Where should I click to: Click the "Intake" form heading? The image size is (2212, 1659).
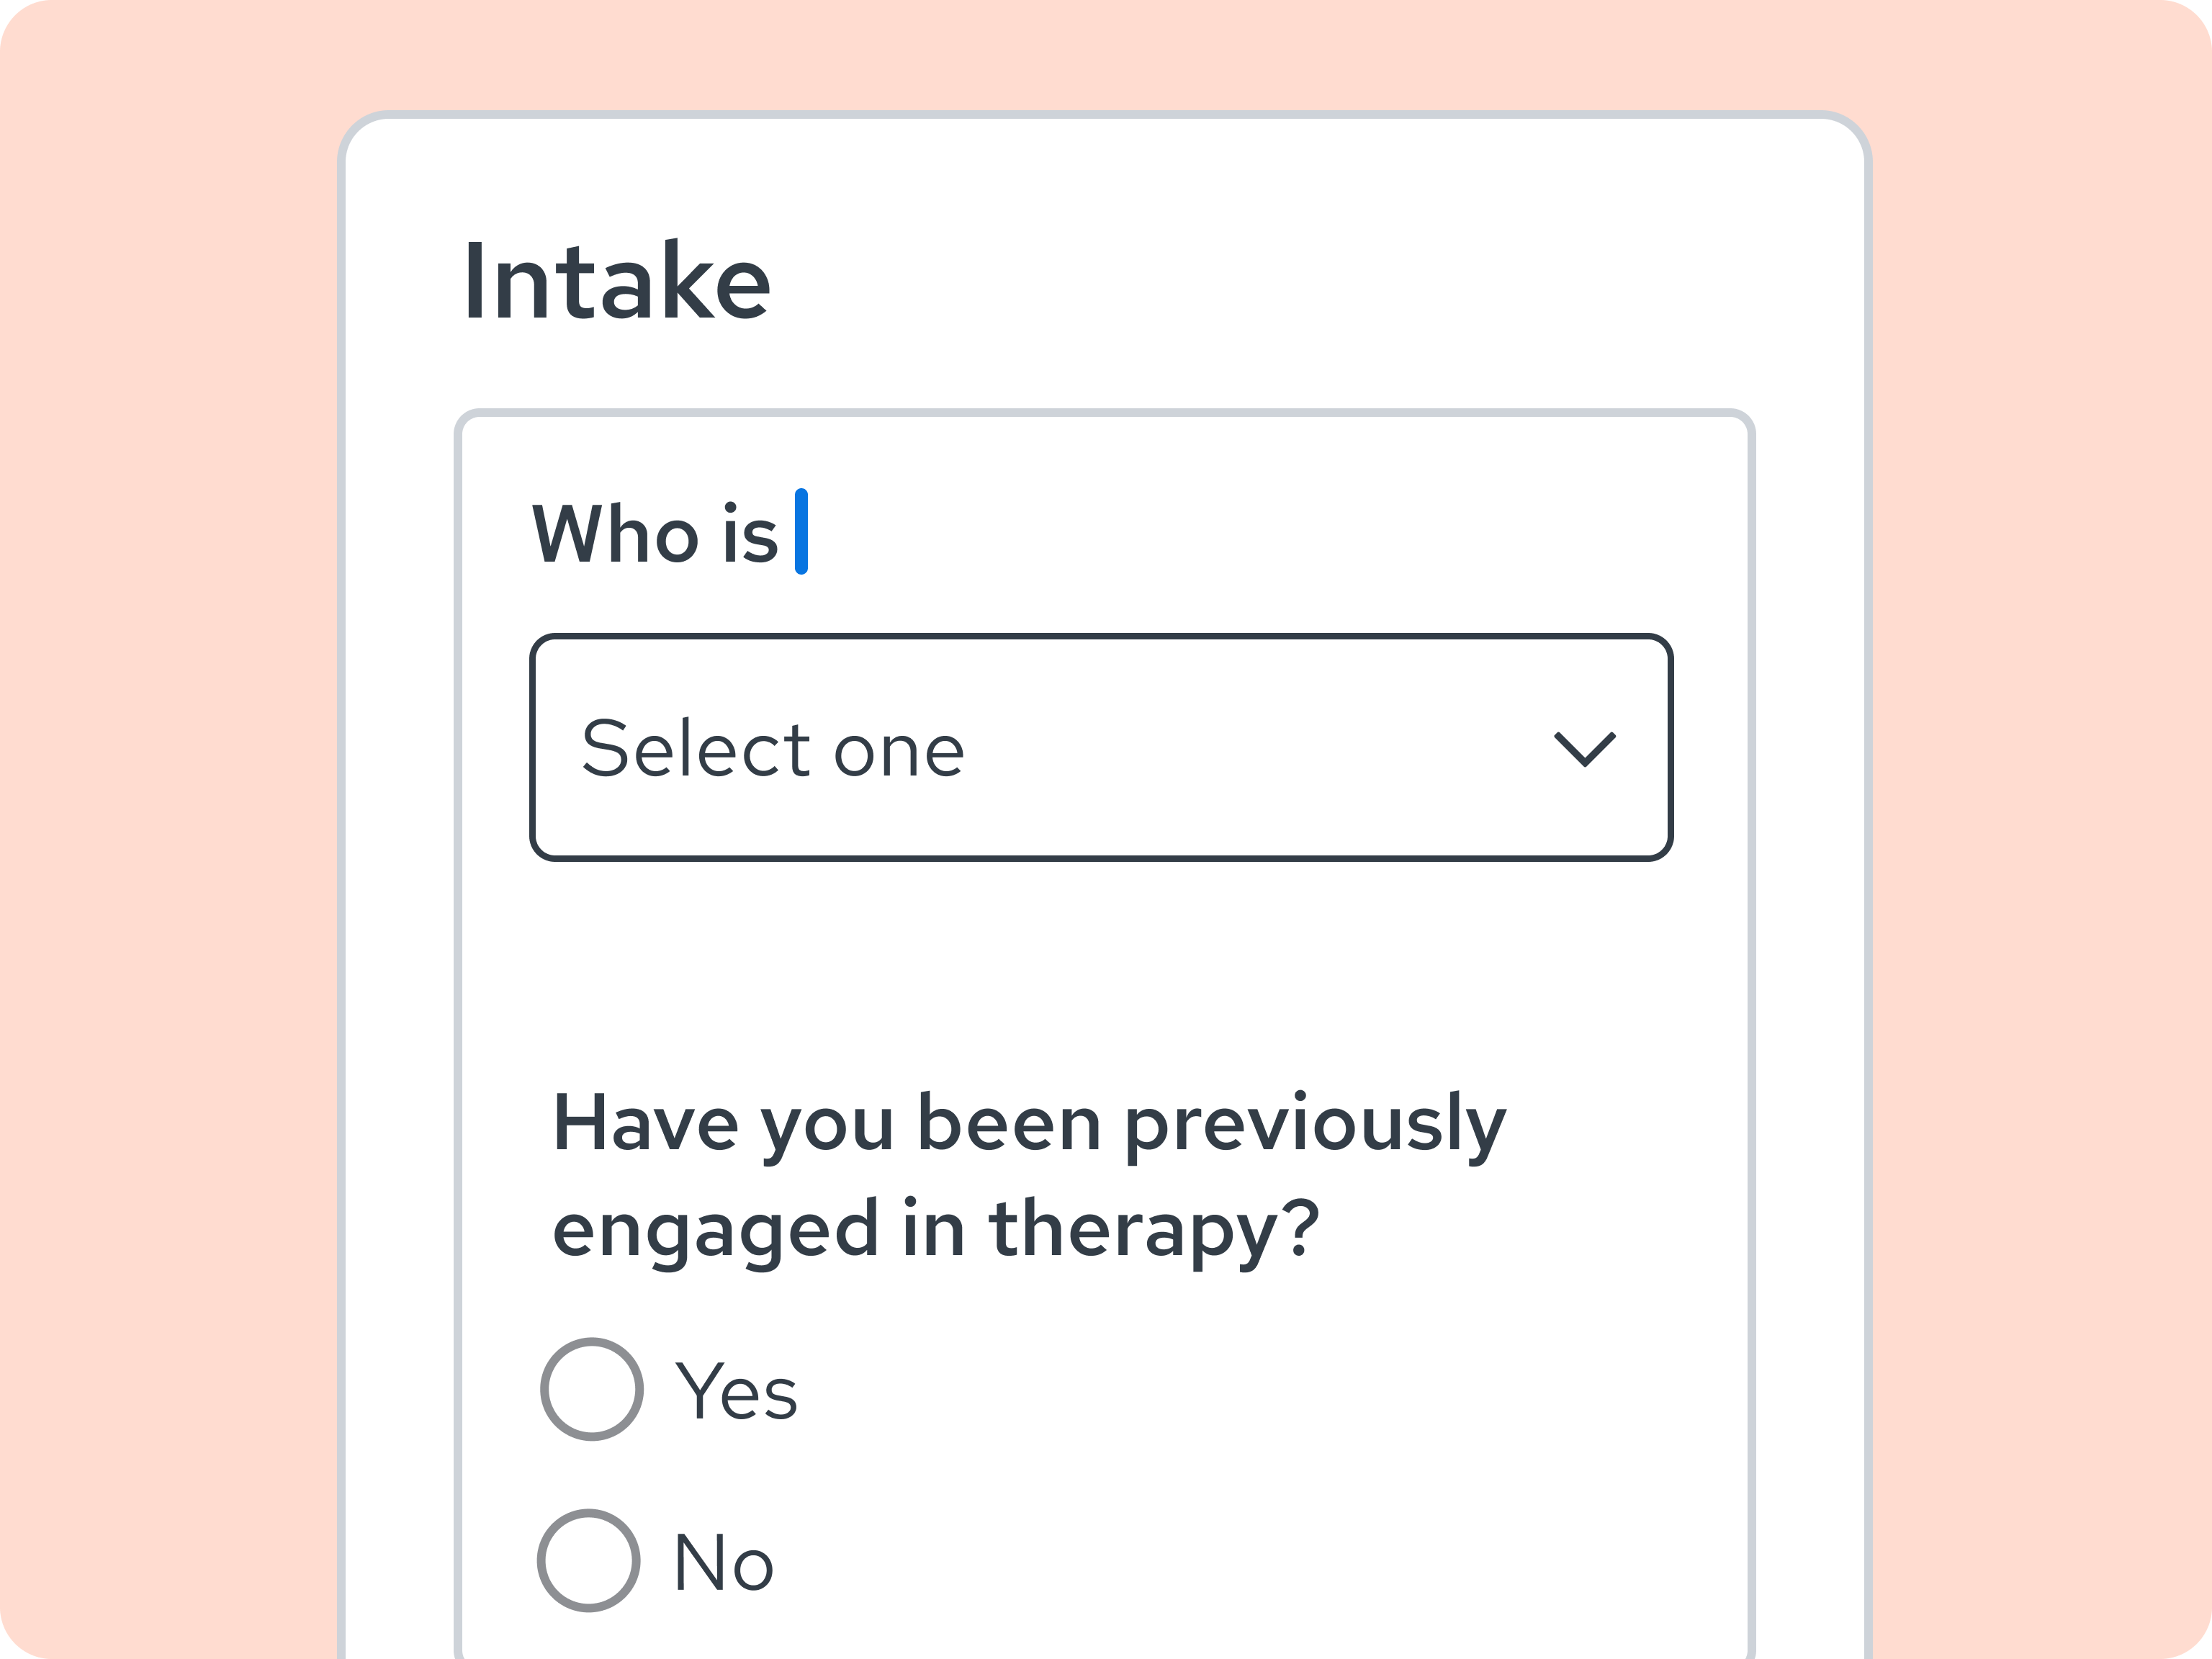[x=617, y=281]
